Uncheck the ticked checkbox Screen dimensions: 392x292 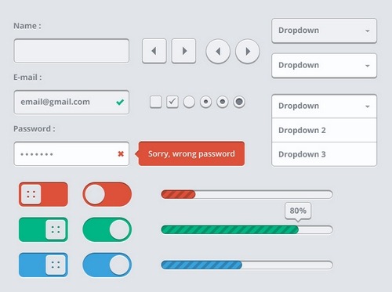click(172, 102)
